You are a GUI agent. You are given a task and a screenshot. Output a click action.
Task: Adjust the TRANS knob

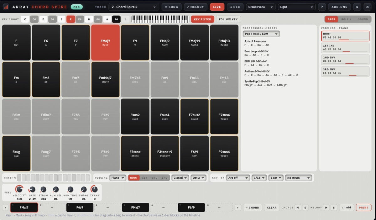pos(94,189)
